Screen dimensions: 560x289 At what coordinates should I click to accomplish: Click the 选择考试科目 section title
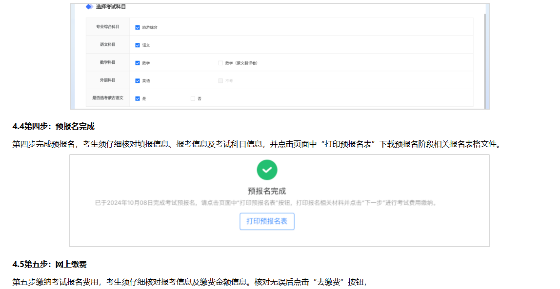[x=111, y=7]
